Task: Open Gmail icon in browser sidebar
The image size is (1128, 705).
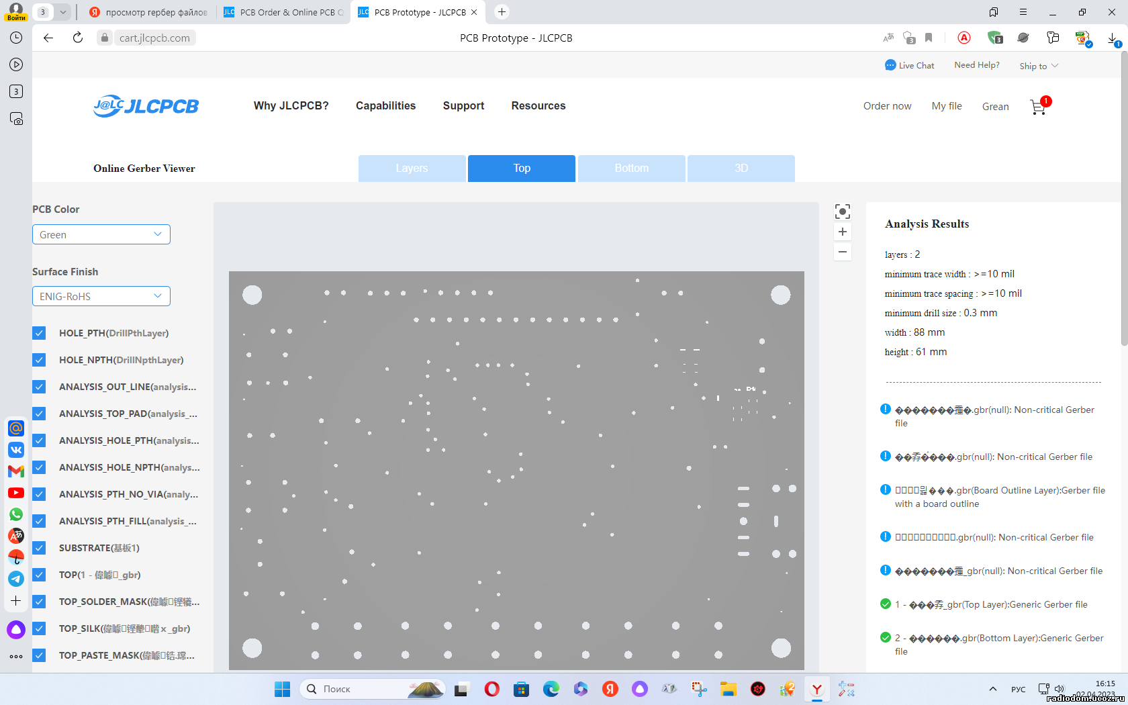Action: point(16,471)
